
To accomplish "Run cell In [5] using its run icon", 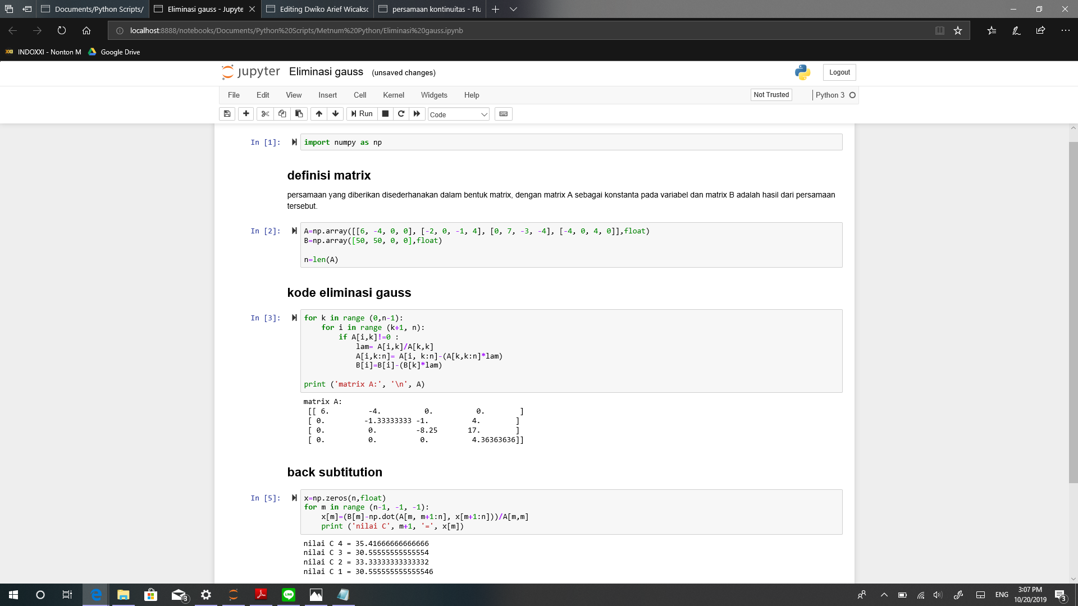I will (x=294, y=498).
